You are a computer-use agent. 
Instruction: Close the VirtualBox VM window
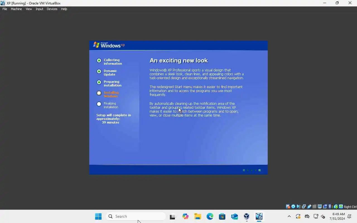350,3
